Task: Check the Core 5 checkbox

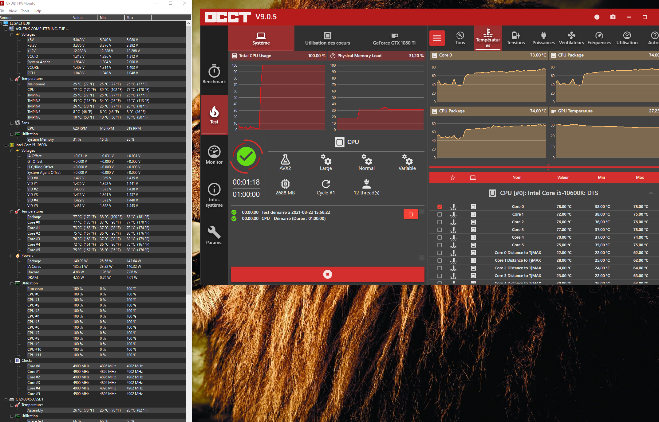Action: pos(440,245)
